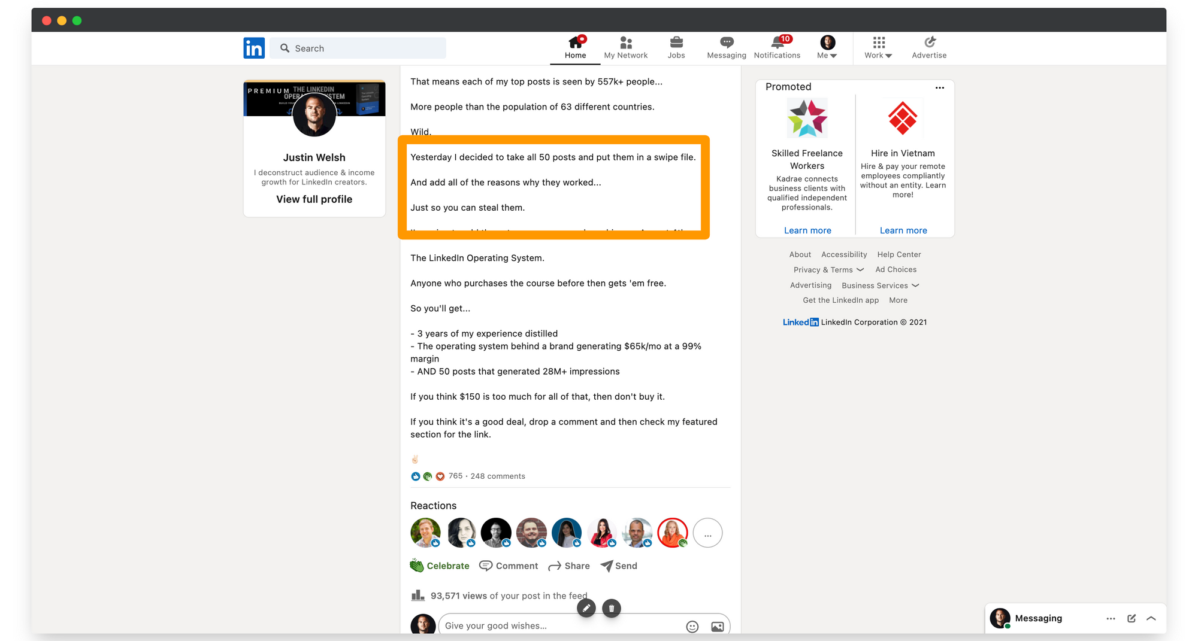Click the Comment button
Screen dimensions: 1198x641
(x=509, y=566)
